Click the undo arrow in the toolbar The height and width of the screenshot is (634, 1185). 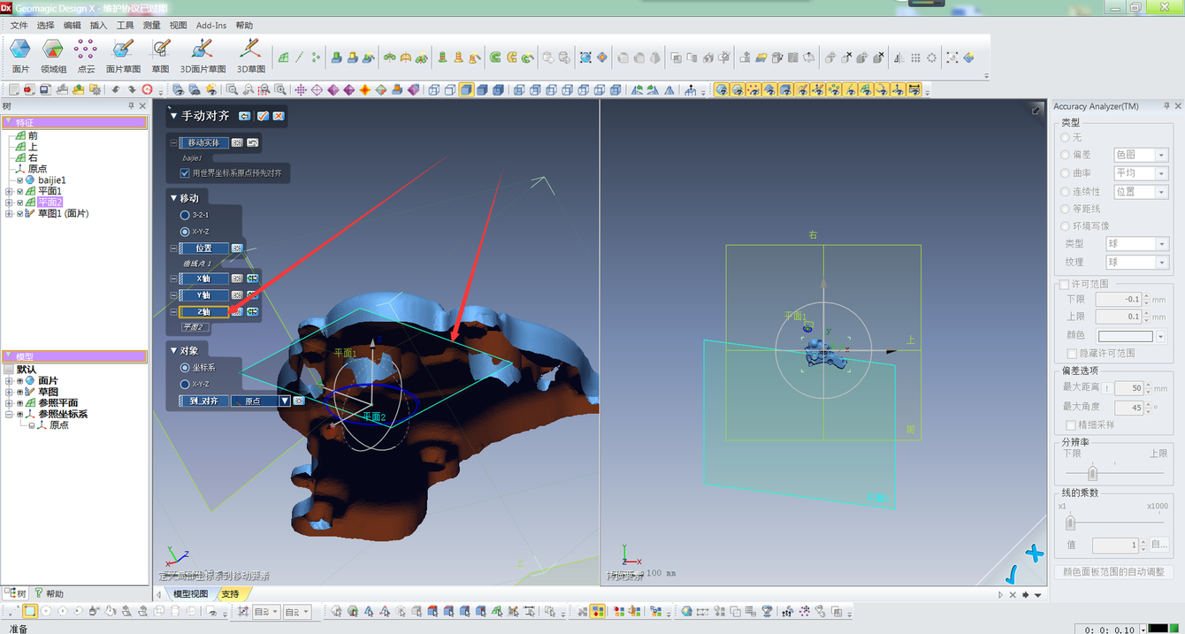[x=116, y=89]
